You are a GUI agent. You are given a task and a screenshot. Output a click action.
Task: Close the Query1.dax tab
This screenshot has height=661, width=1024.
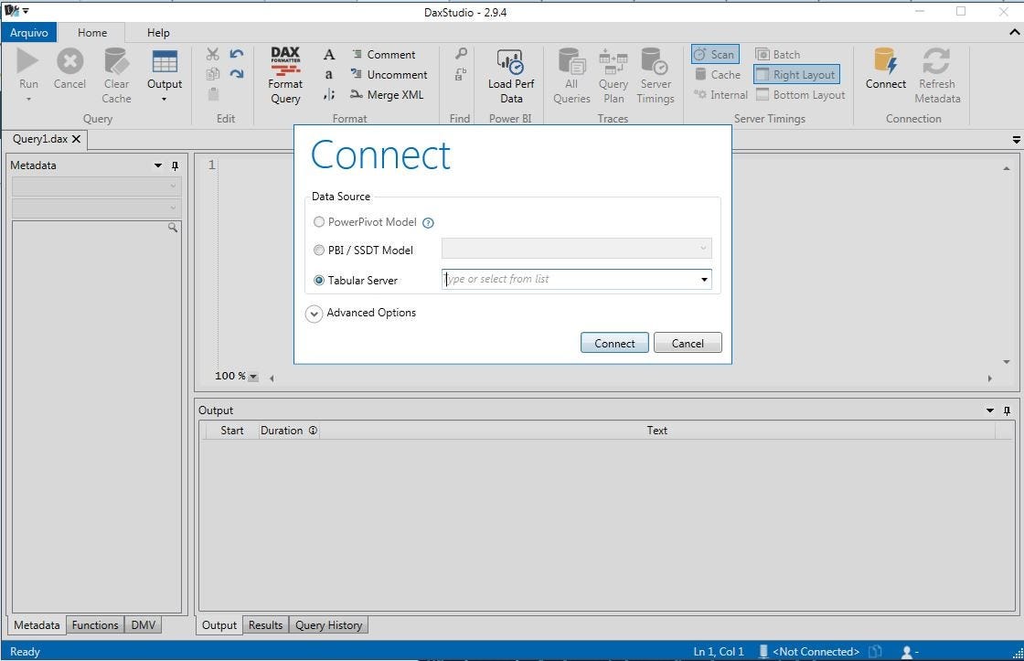[77, 139]
